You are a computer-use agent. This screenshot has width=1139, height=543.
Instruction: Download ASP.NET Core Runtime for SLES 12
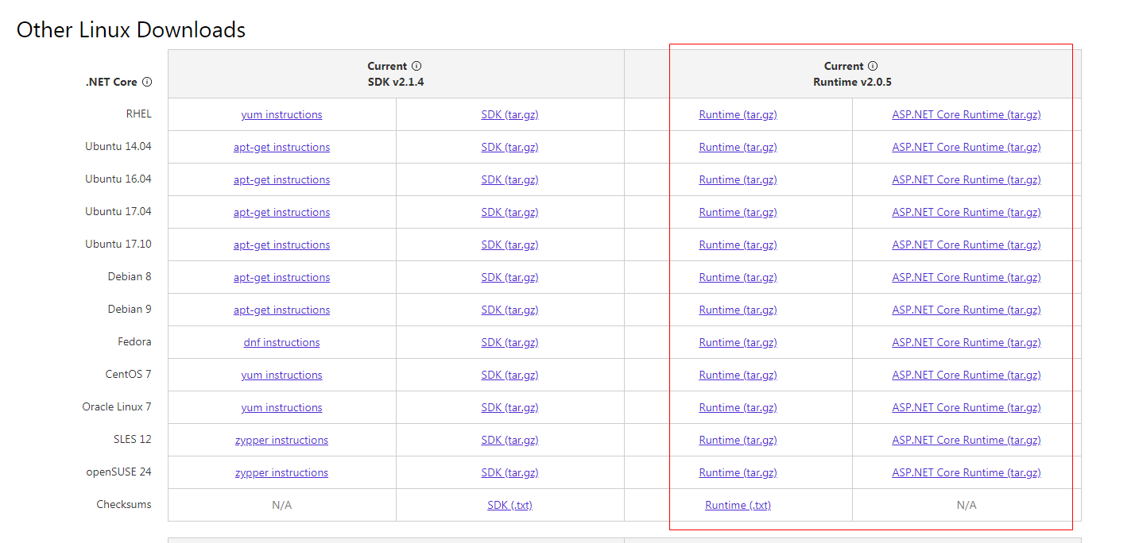[x=967, y=440]
